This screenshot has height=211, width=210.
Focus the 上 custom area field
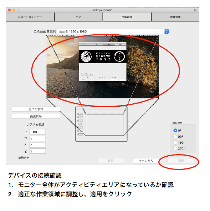tap(37, 132)
